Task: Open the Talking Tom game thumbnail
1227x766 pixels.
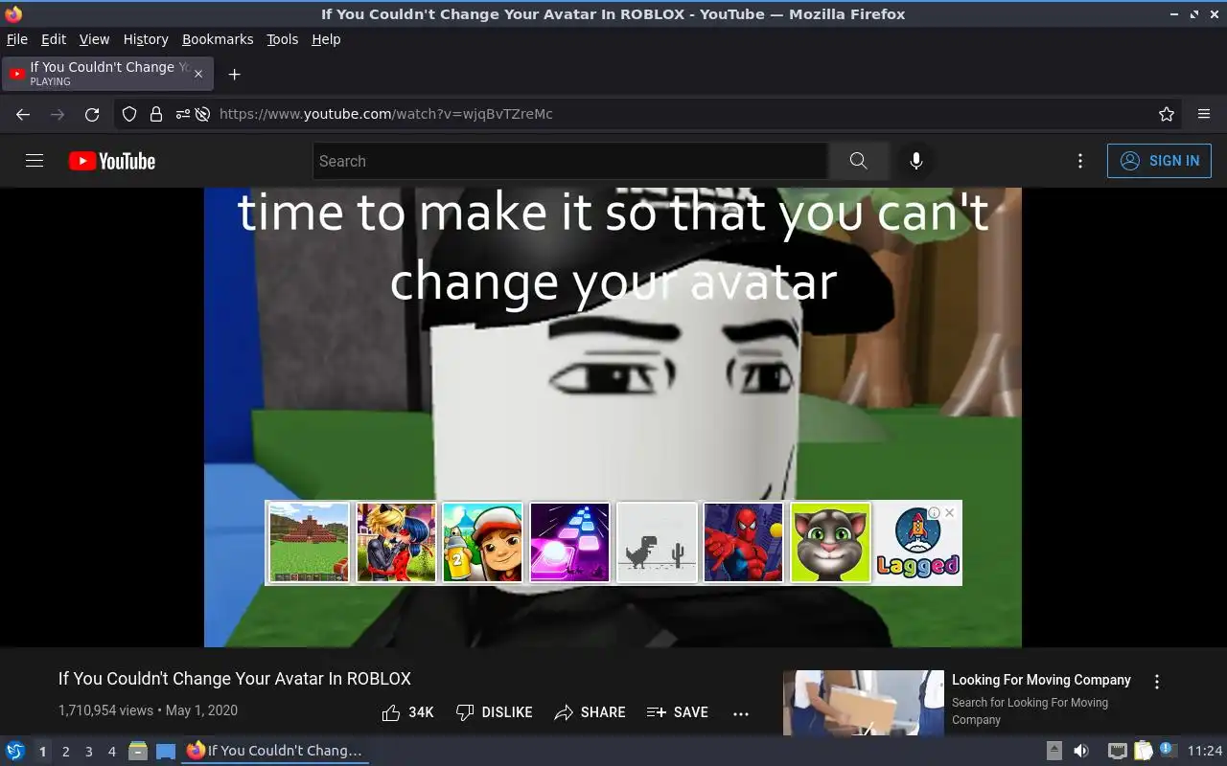Action: (x=830, y=542)
